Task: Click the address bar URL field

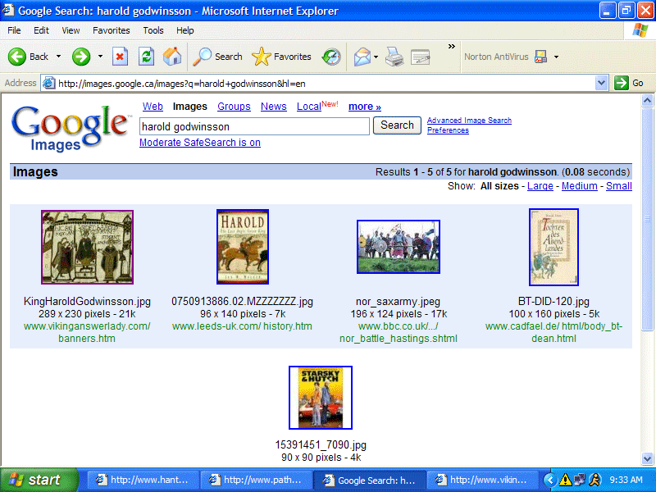Action: click(325, 84)
